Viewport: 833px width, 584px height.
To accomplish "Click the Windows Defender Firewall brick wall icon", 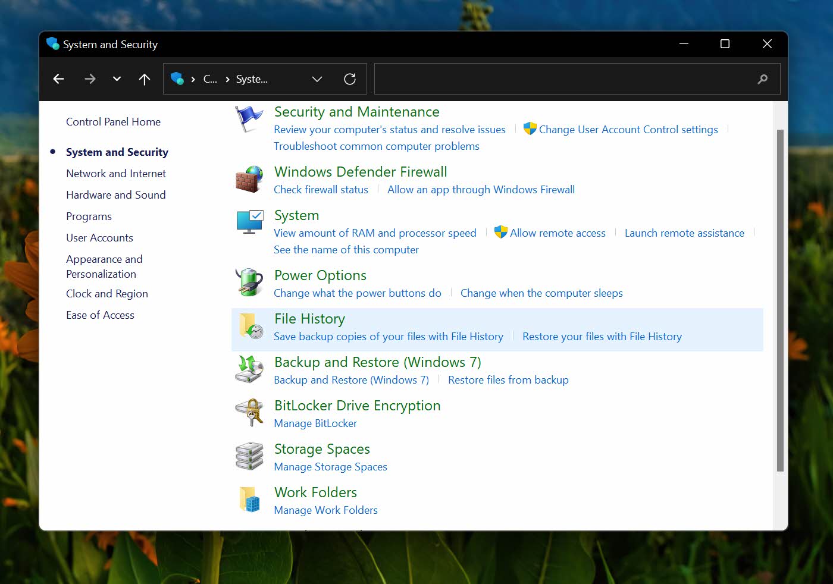I will (x=249, y=179).
